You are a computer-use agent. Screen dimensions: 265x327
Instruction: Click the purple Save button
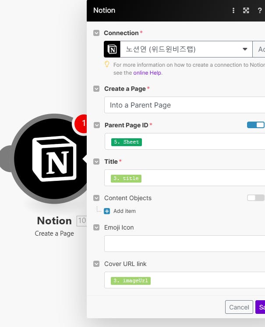click(260, 307)
